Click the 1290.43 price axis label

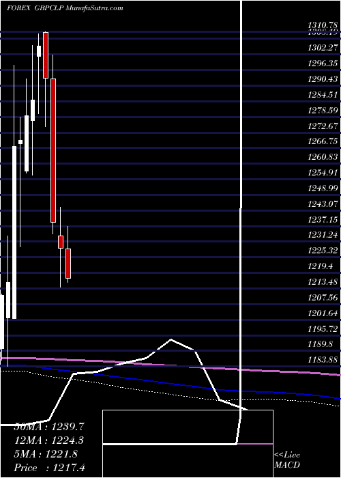click(x=323, y=79)
